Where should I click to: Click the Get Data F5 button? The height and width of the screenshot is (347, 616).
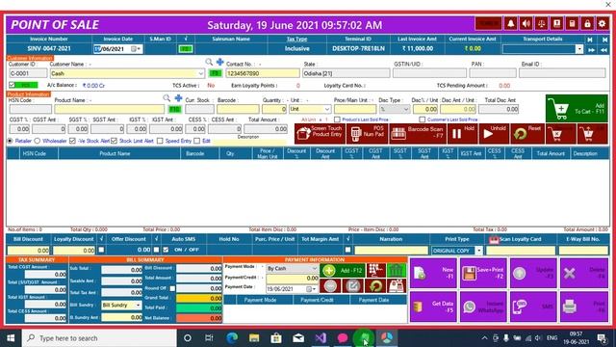(433, 307)
